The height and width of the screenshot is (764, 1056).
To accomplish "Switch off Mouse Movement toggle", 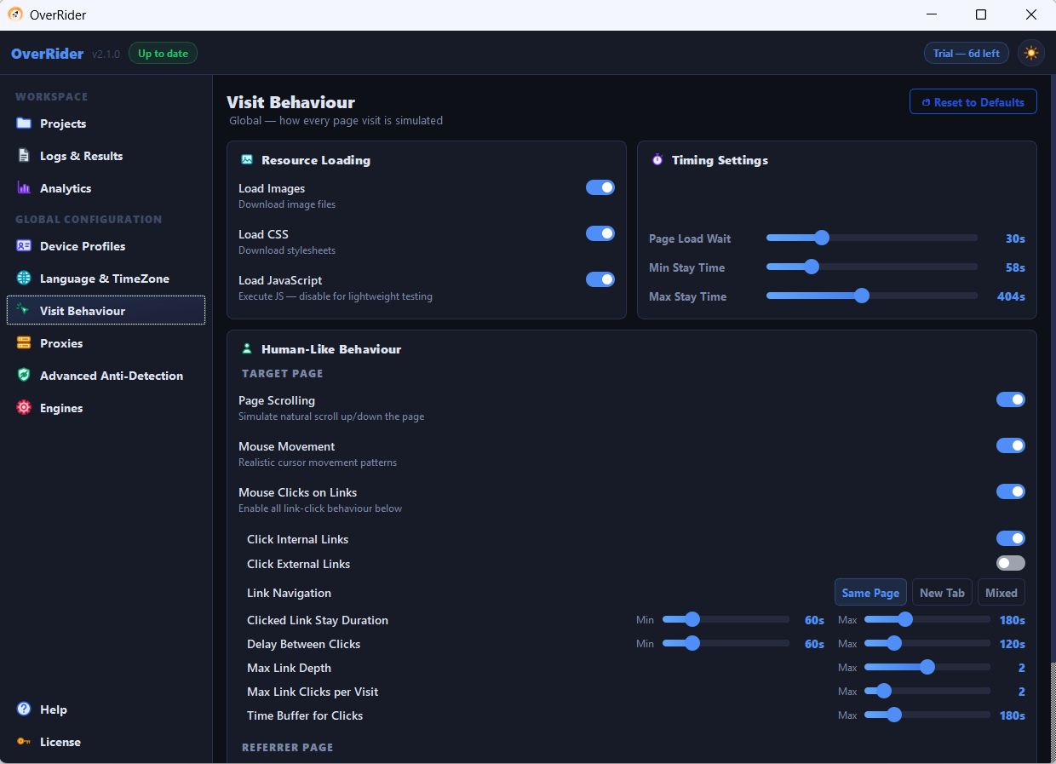I will coord(1011,445).
